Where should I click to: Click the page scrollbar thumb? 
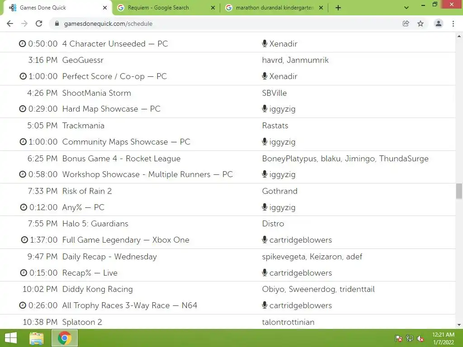click(x=459, y=191)
